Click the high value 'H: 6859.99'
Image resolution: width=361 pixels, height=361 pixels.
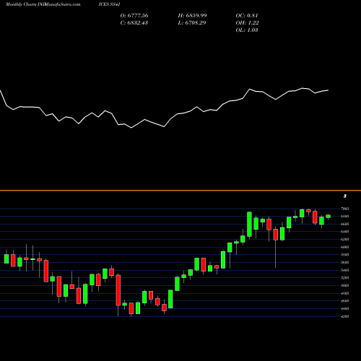pos(192,16)
